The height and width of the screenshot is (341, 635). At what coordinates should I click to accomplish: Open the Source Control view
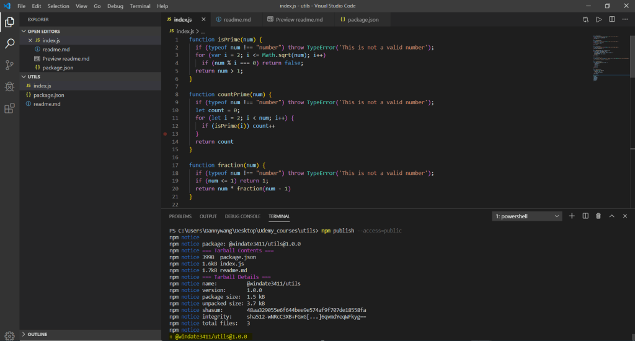click(9, 65)
